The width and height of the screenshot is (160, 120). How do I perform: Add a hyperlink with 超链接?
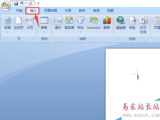pos(121,23)
